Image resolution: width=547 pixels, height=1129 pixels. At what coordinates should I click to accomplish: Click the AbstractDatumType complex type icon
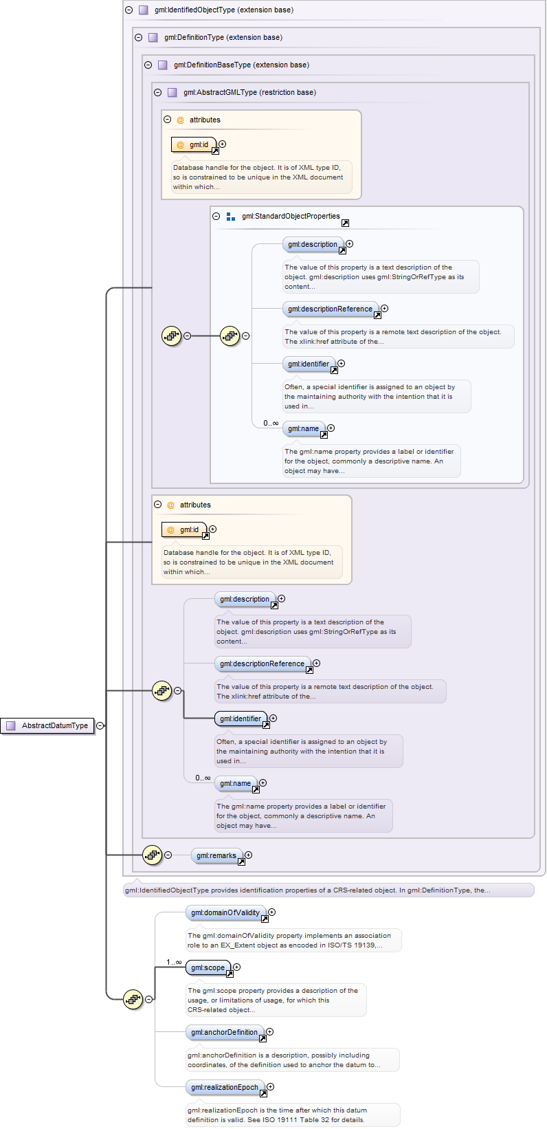(x=10, y=725)
